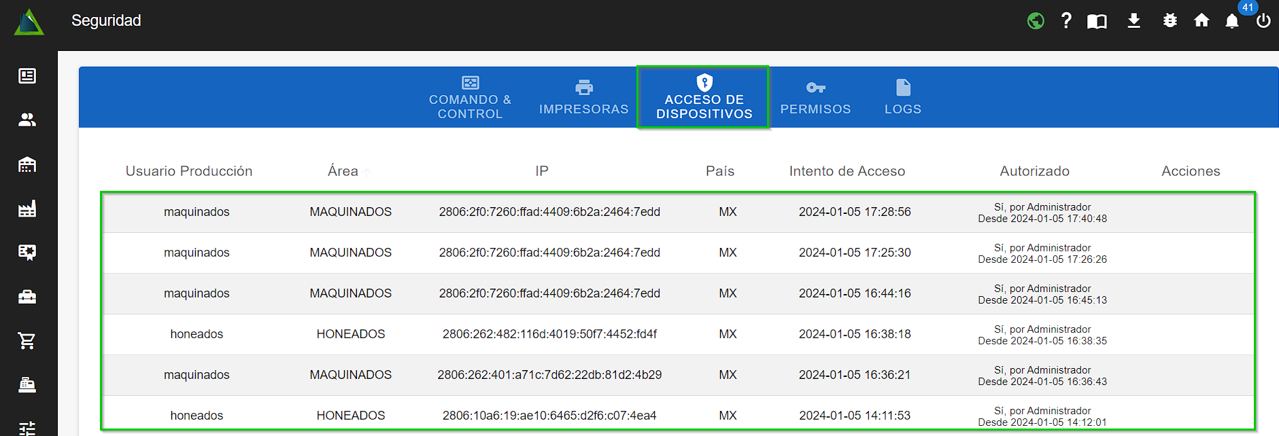
Task: Open the help question mark icon
Action: (1066, 21)
